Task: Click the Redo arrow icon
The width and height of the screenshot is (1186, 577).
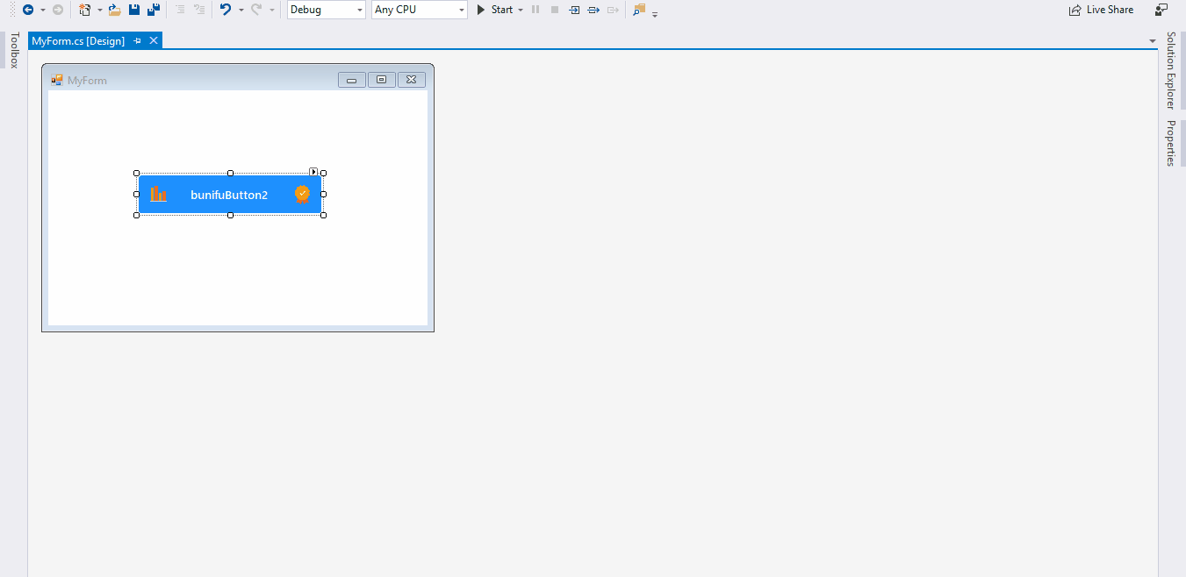Action: 256,10
